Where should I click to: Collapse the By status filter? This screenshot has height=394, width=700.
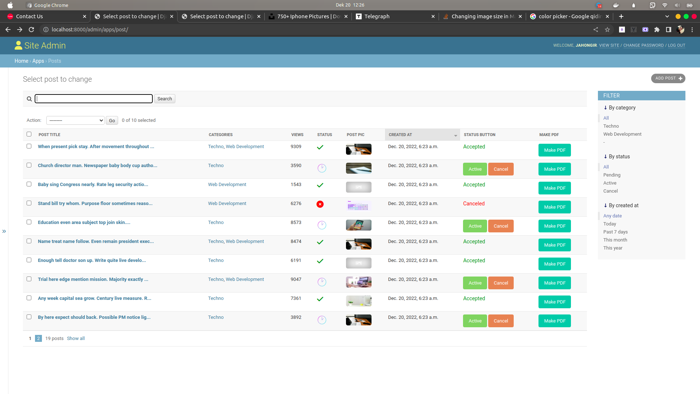click(605, 157)
